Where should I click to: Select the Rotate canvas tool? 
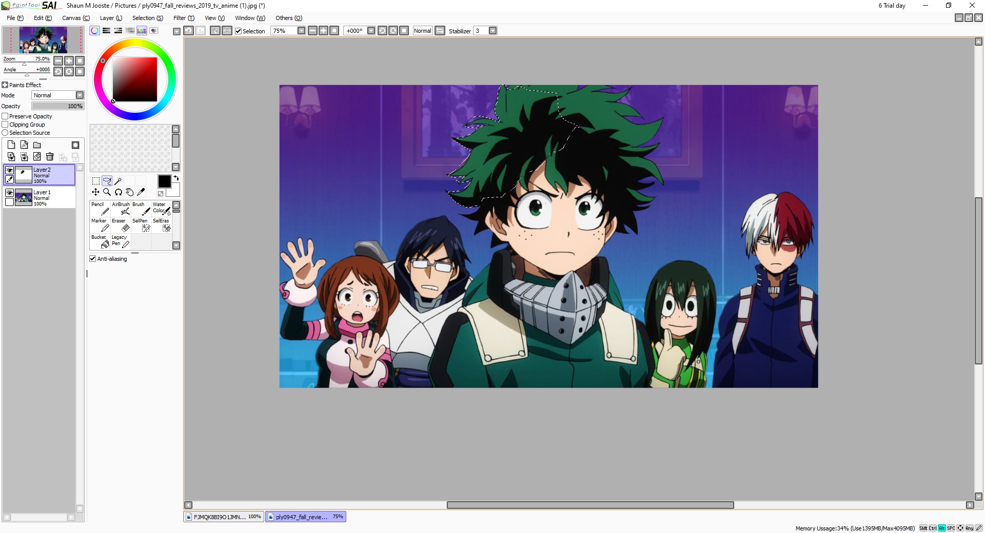click(x=118, y=192)
